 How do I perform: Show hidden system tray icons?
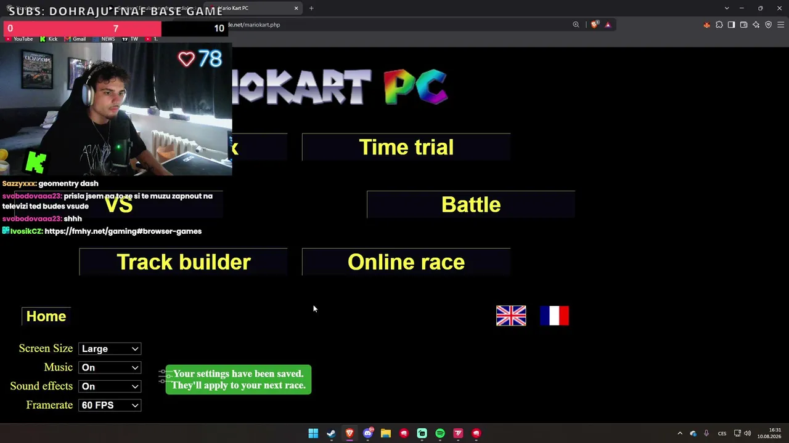pos(680,433)
